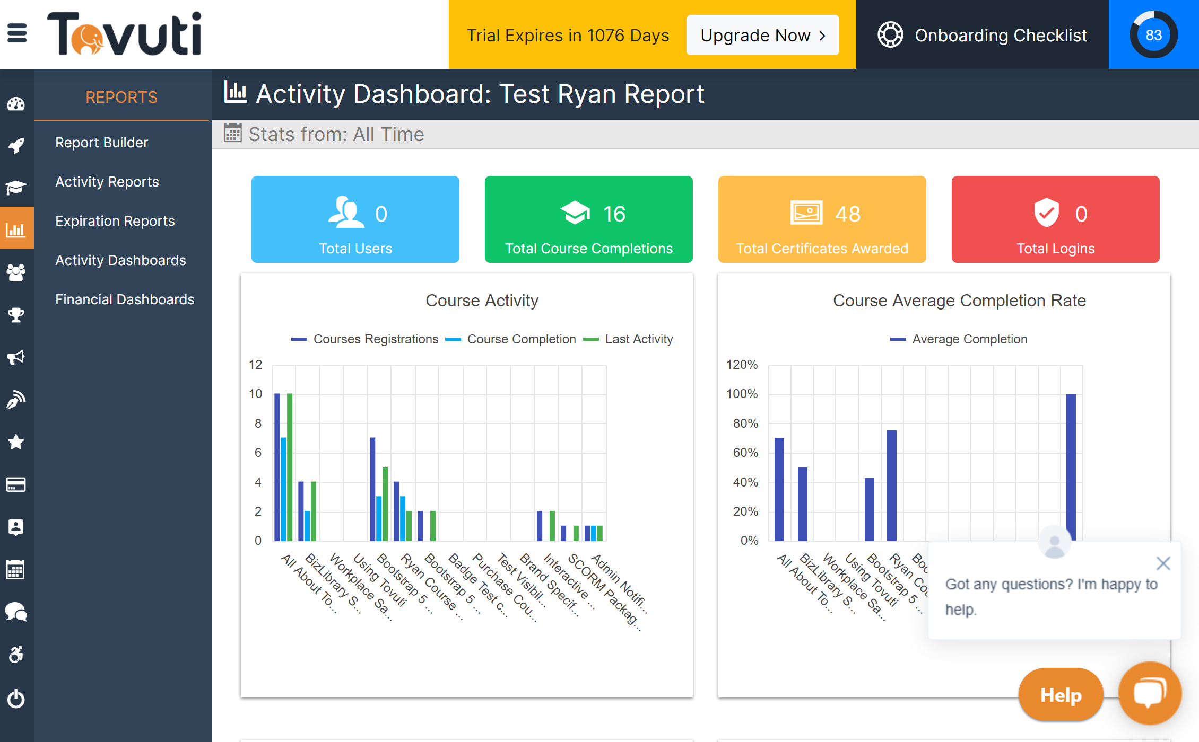Click the power logout icon
Image resolution: width=1199 pixels, height=742 pixels.
pos(16,699)
